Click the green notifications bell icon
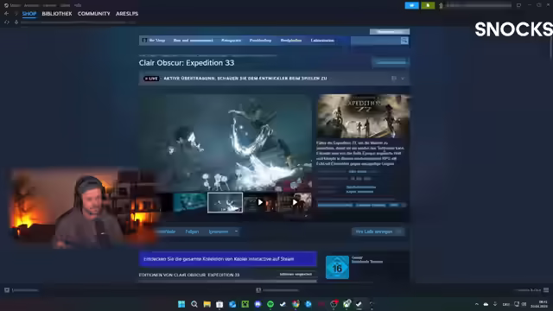This screenshot has height=311, width=553. (x=428, y=5)
